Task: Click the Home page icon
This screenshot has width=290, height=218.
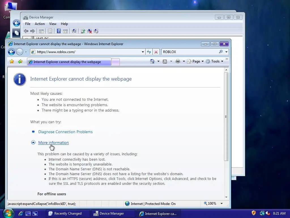Action: [152, 61]
